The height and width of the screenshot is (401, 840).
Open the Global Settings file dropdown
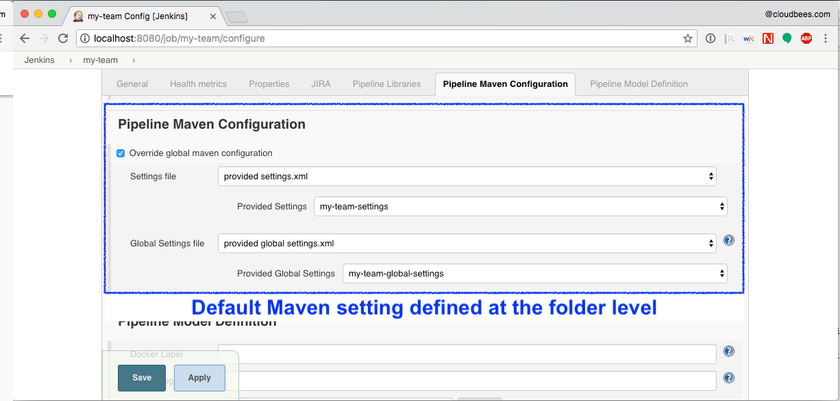pos(467,244)
